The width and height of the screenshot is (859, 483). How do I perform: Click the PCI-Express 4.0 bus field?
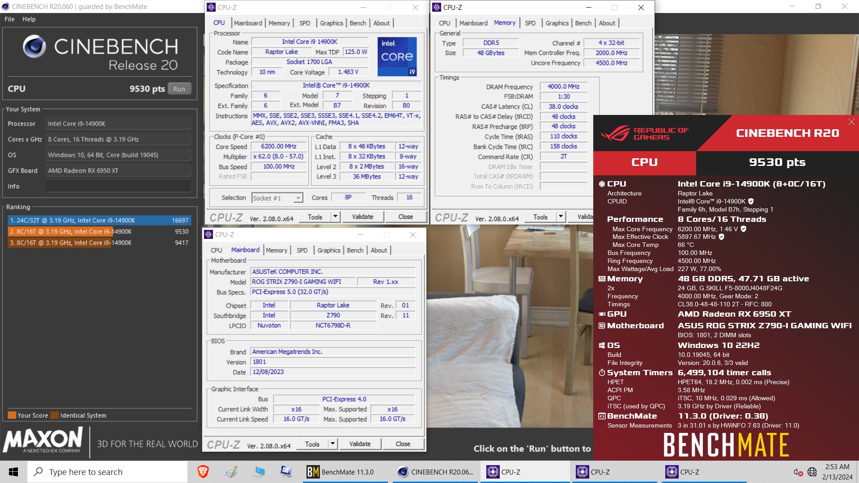tap(344, 399)
